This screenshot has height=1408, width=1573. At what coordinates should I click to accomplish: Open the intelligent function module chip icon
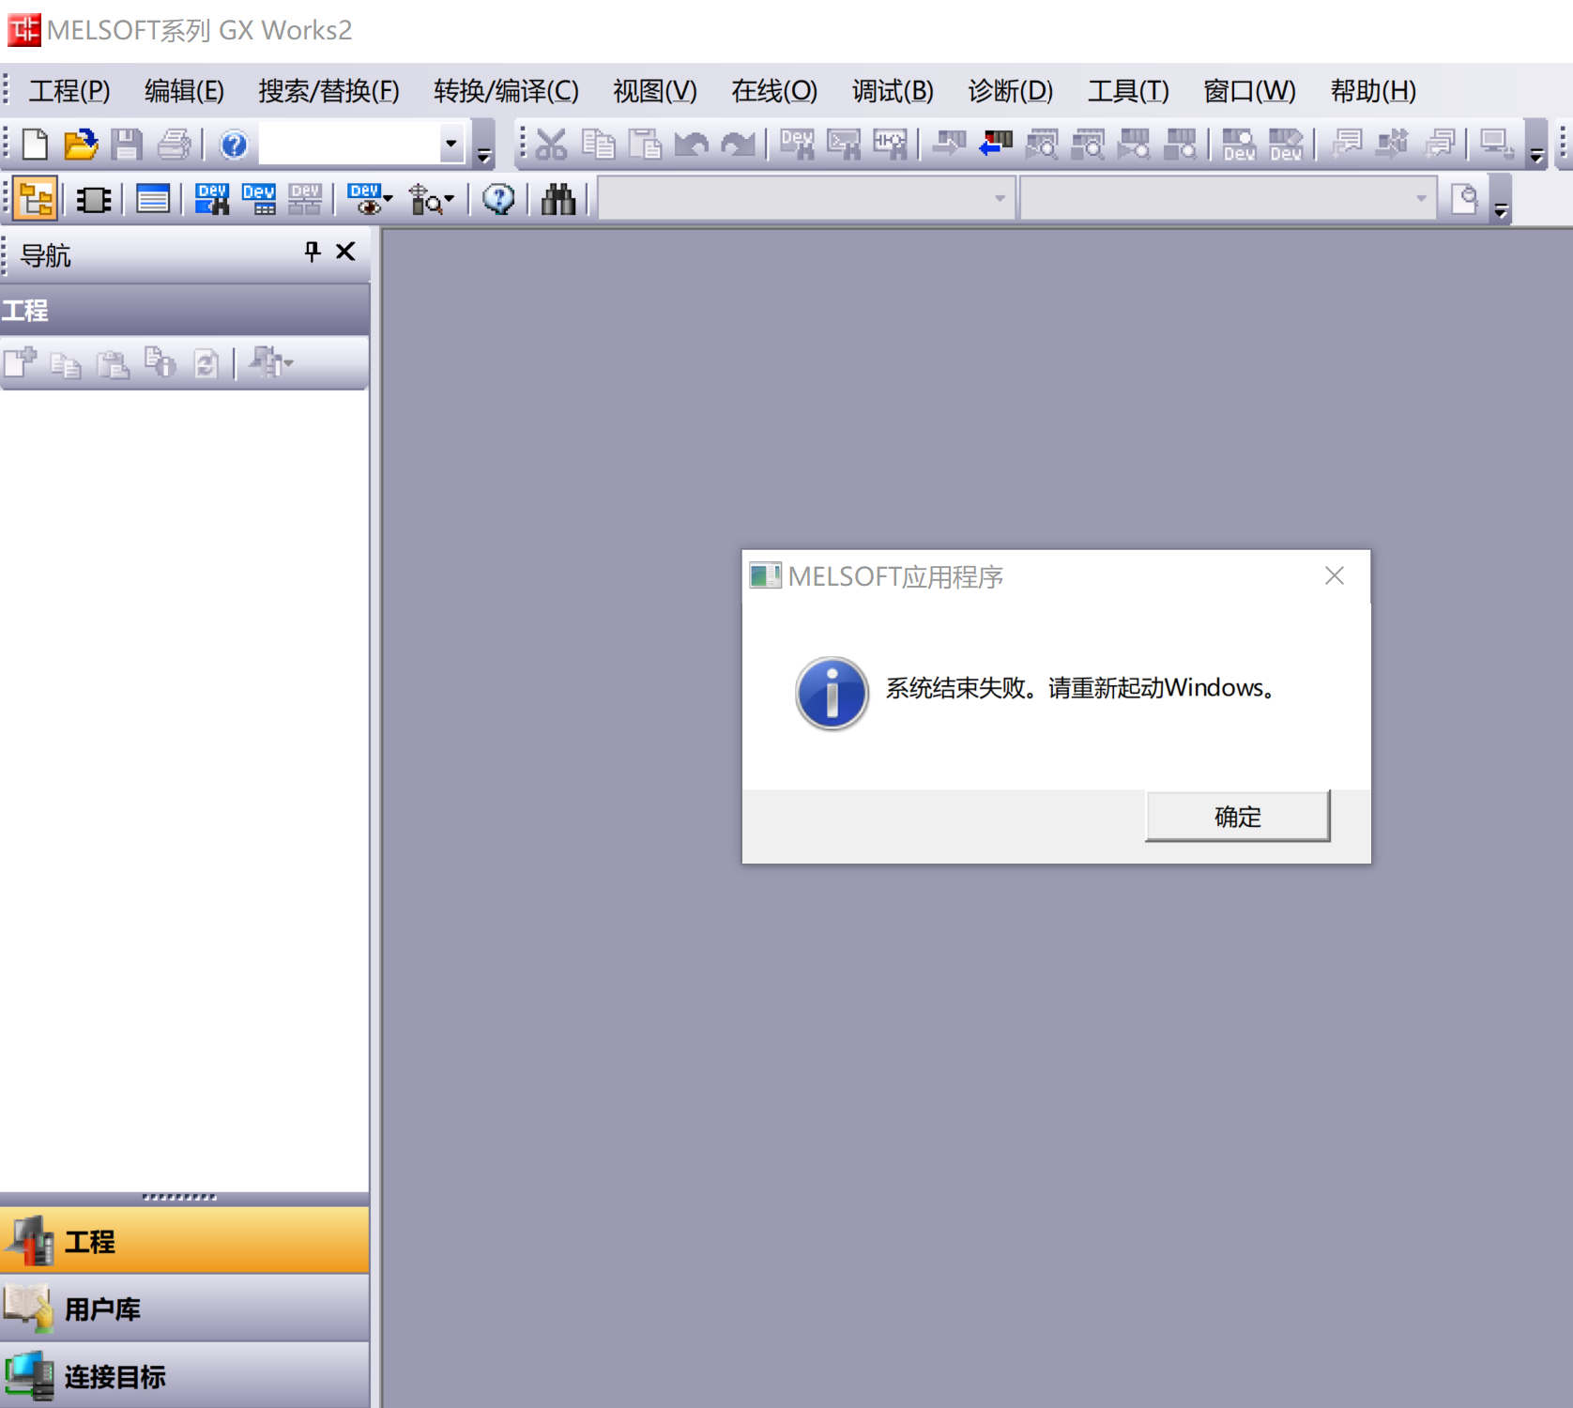click(94, 200)
